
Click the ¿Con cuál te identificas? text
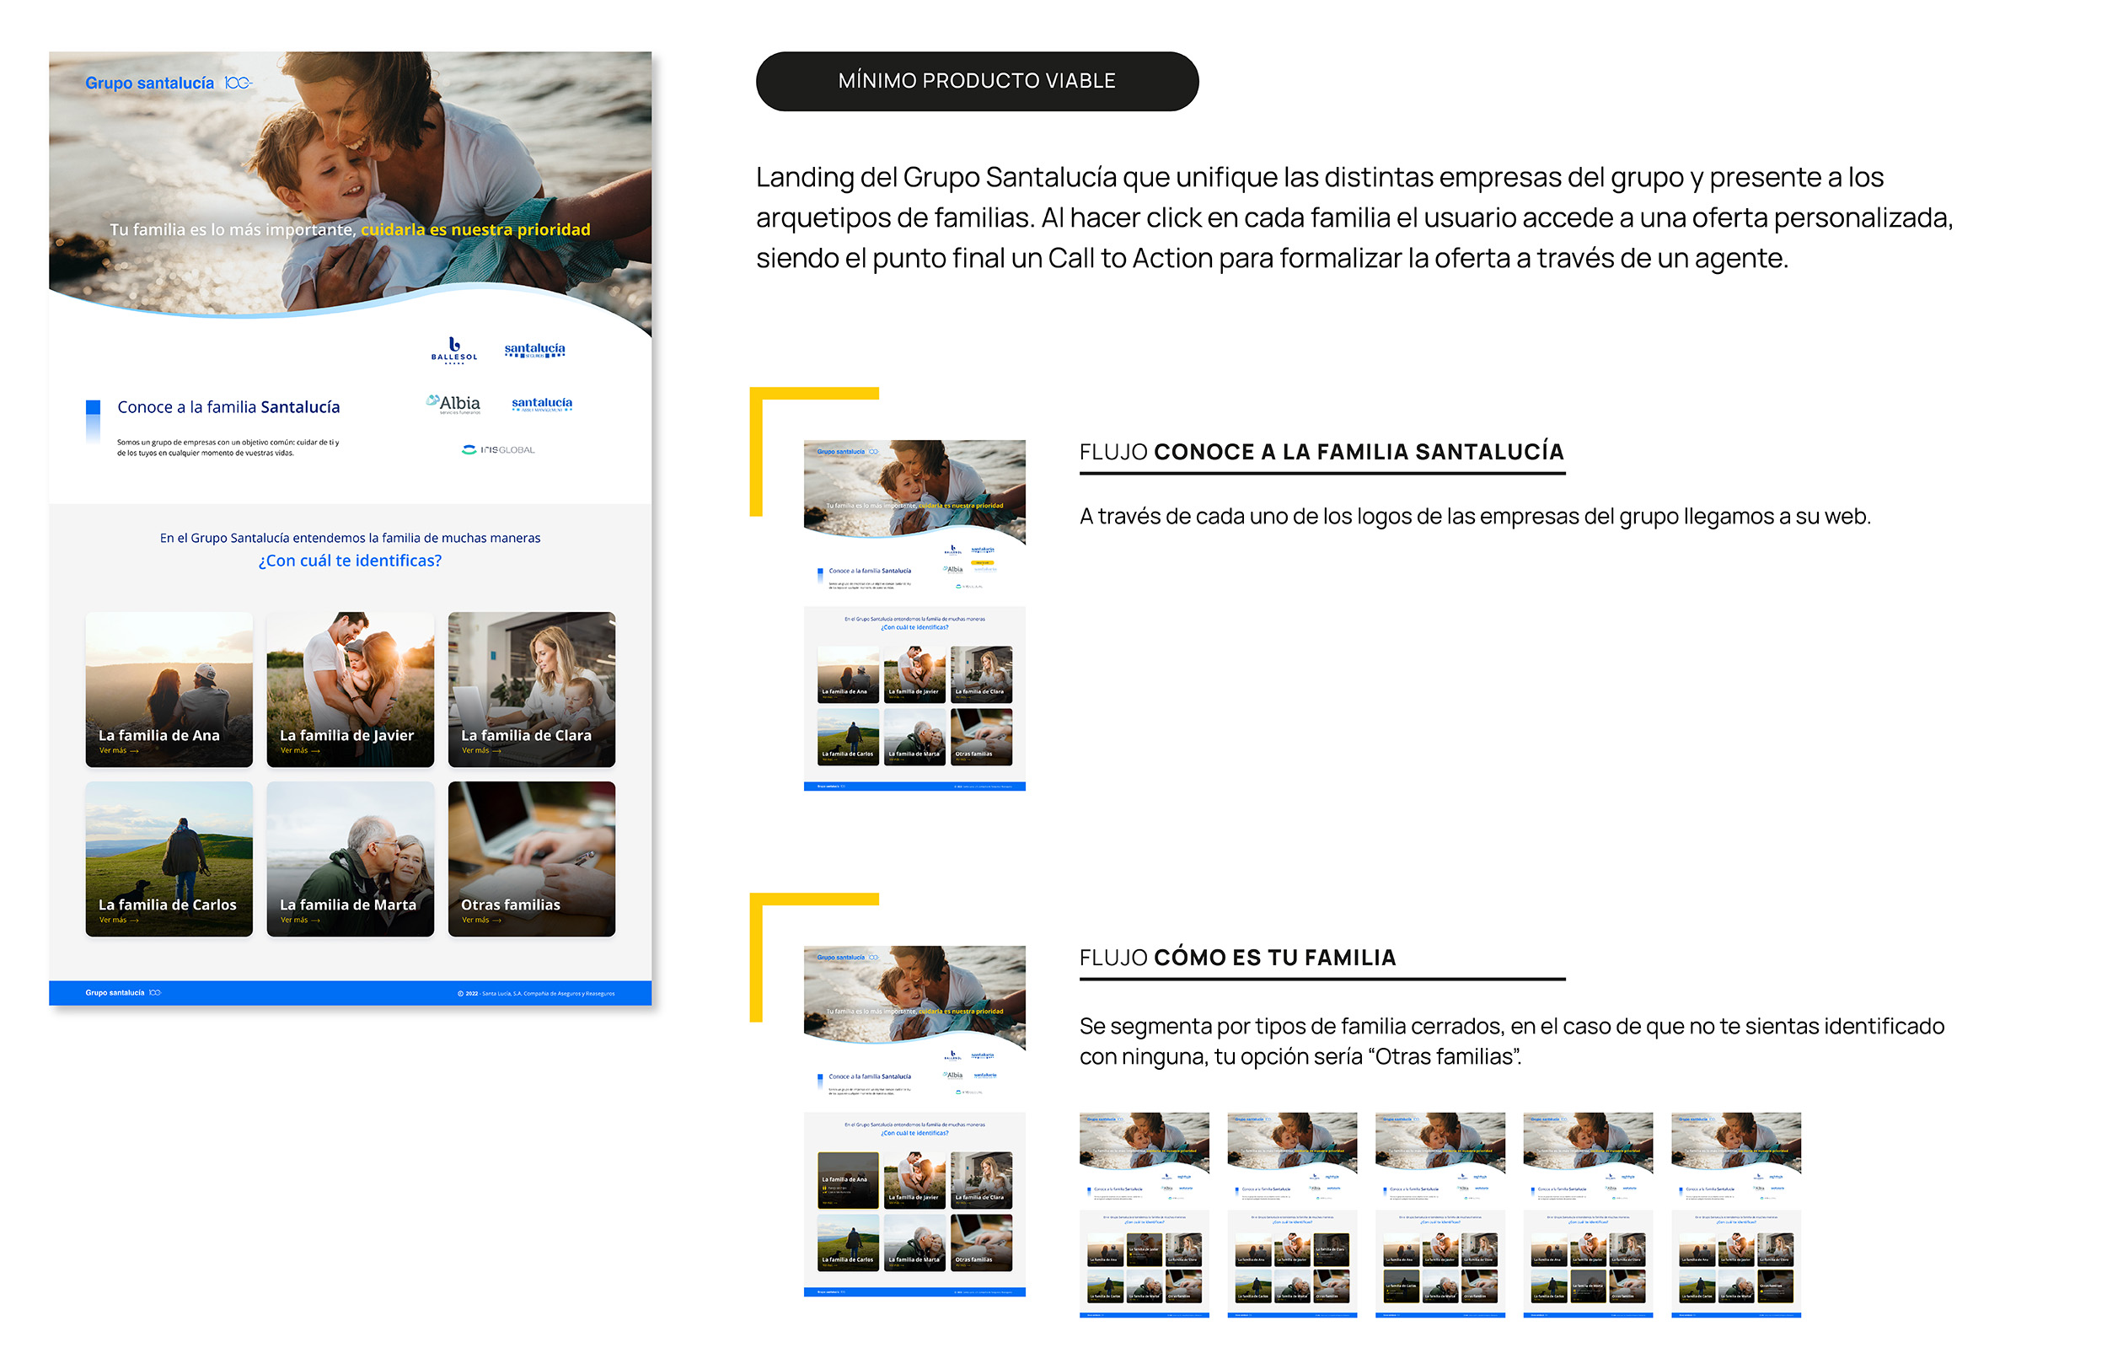click(x=350, y=561)
